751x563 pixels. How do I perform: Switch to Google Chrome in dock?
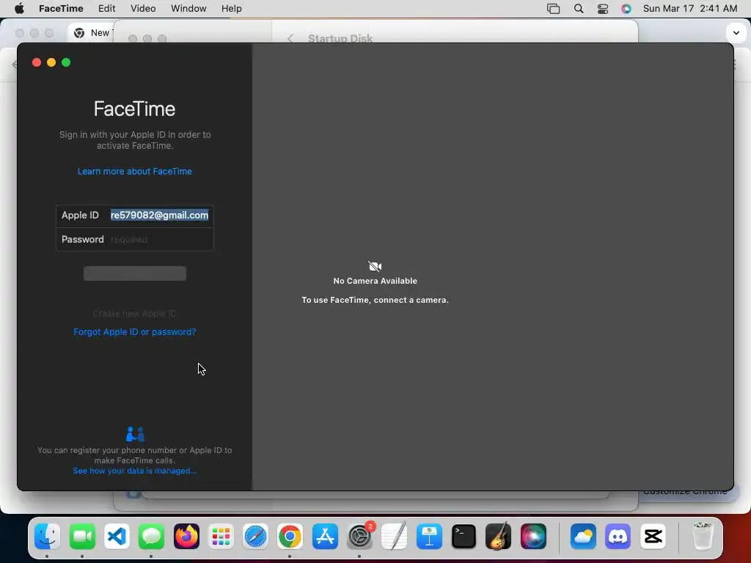290,536
